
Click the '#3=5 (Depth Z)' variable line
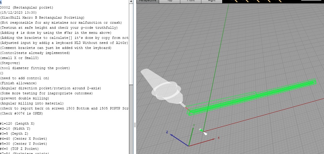[14, 134]
